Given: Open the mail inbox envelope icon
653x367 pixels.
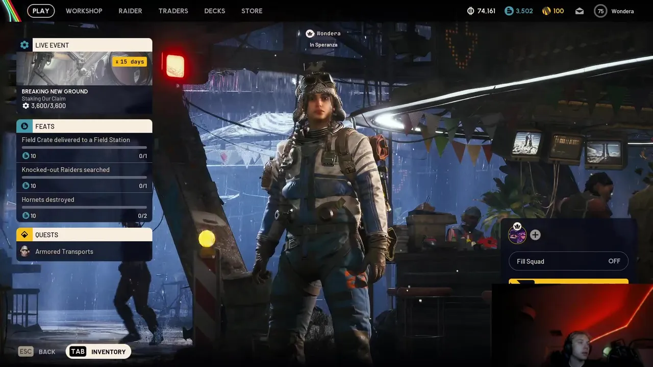Looking at the screenshot, I should tap(580, 11).
